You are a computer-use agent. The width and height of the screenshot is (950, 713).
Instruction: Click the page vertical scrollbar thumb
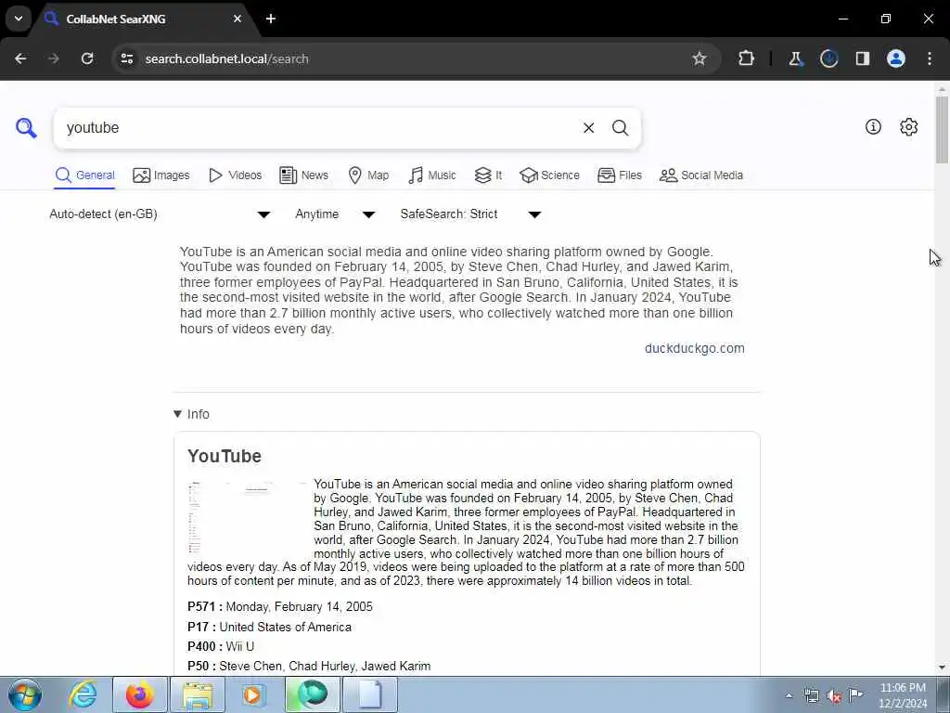tap(942, 130)
